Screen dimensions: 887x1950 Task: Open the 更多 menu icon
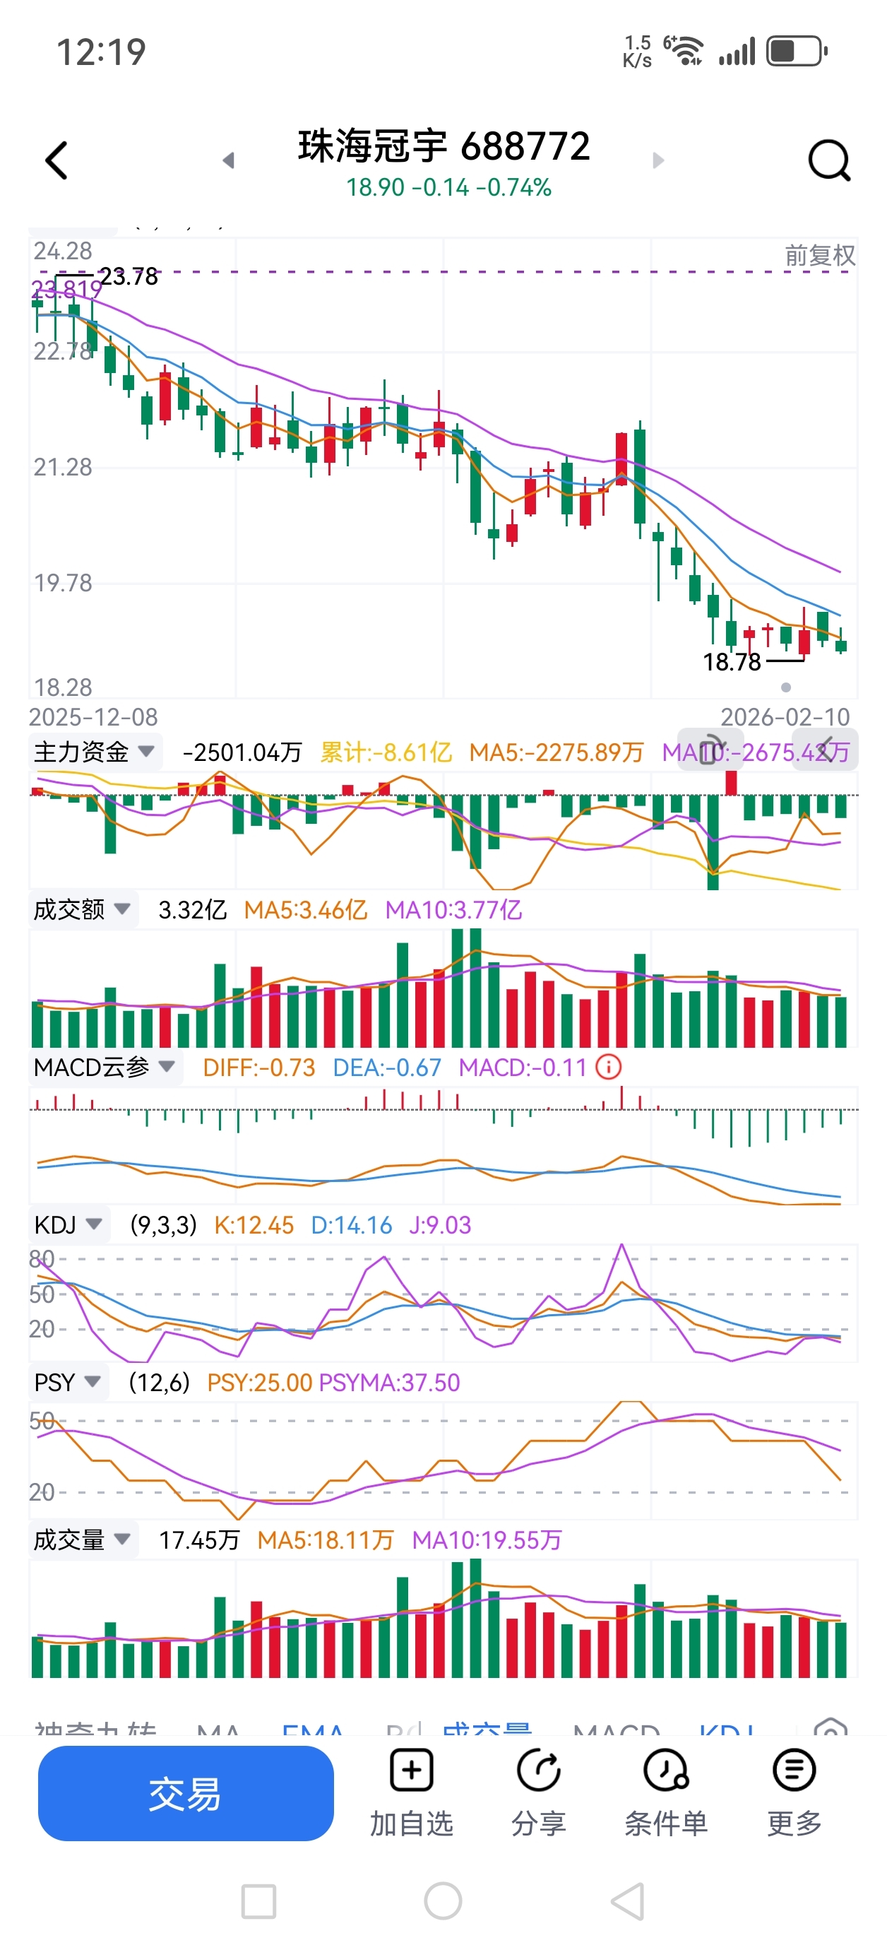click(x=794, y=1770)
